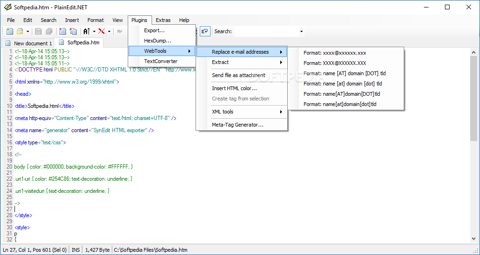The image size is (480, 255).
Task: Open the Insert menu
Action: pyautogui.click(x=72, y=20)
